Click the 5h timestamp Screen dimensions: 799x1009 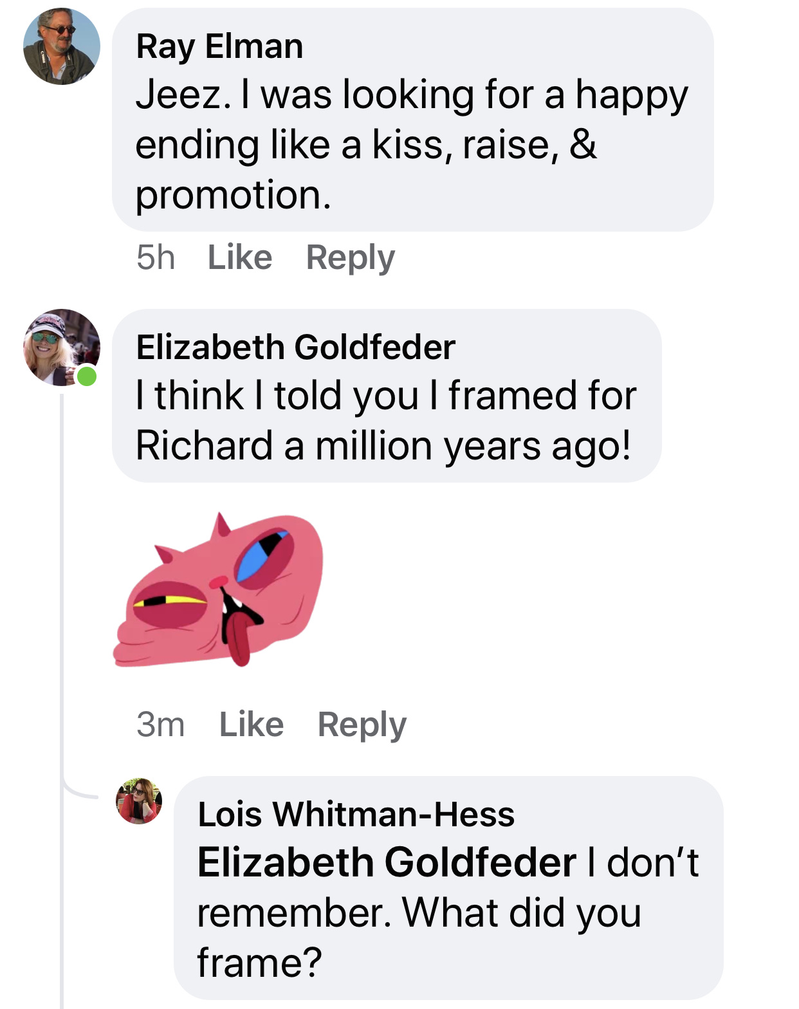(x=156, y=257)
